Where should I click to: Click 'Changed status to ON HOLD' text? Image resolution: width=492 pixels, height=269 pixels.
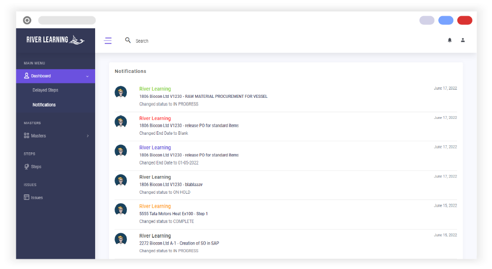coord(165,192)
